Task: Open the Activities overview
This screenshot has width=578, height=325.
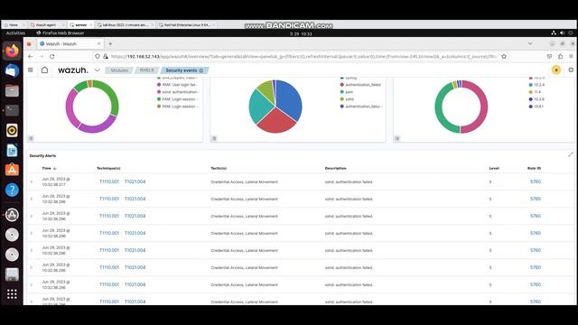Action: [x=15, y=33]
